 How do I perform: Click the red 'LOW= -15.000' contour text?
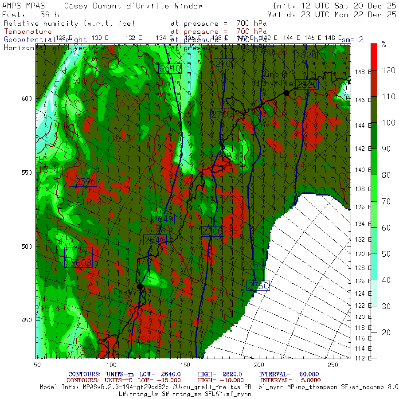[x=159, y=380]
